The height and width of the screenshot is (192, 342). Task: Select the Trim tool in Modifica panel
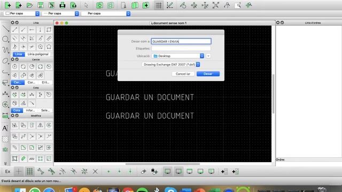(x=32, y=137)
